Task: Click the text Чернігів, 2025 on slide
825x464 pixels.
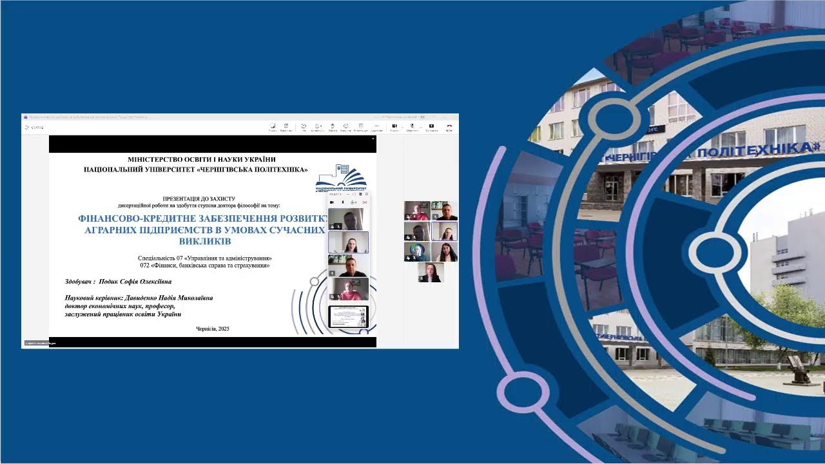Action: [213, 329]
